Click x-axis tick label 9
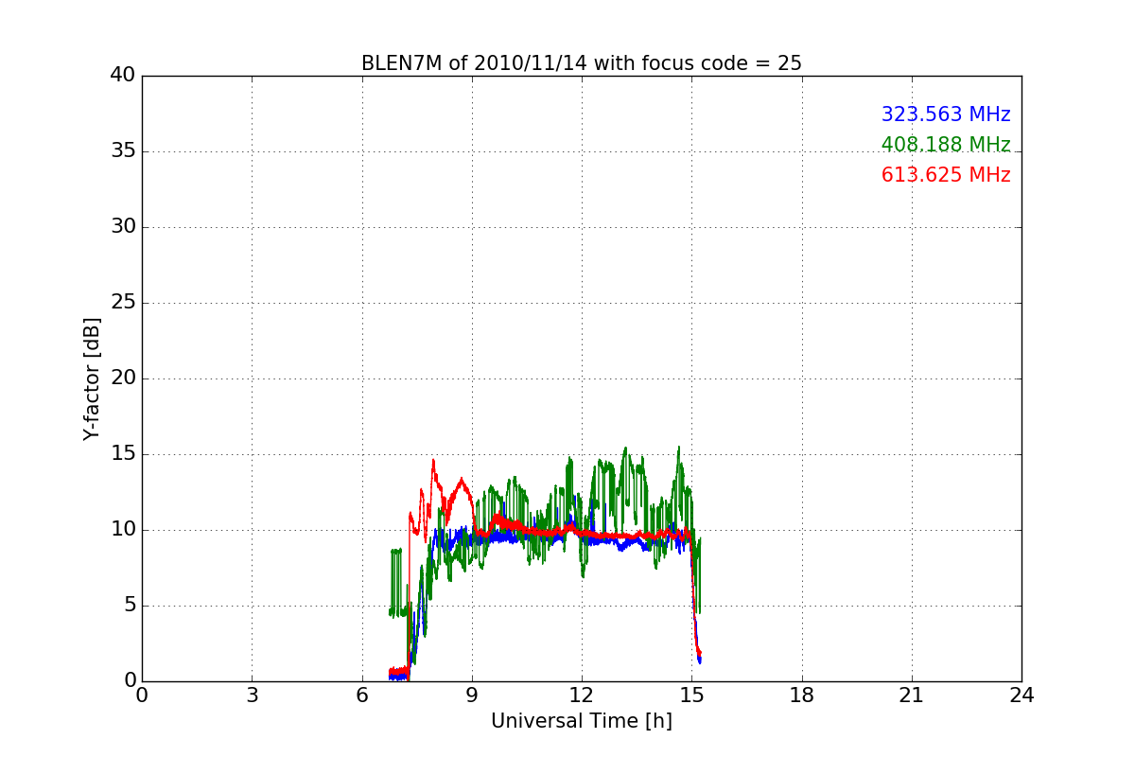Viewport: 1135px width, 757px height. click(x=472, y=695)
